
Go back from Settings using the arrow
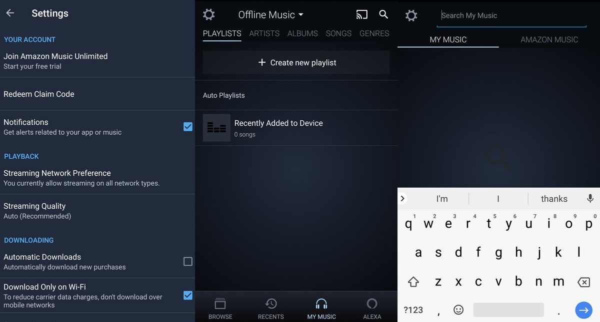coord(10,13)
